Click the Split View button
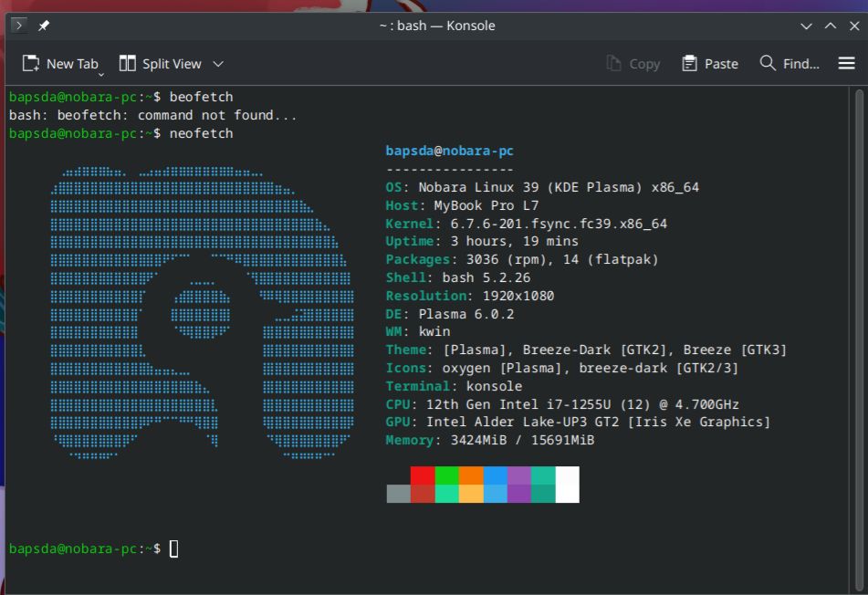868x595 pixels. [160, 64]
